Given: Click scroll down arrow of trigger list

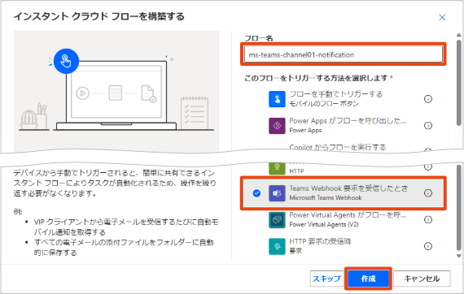Looking at the screenshot, I should point(458,256).
